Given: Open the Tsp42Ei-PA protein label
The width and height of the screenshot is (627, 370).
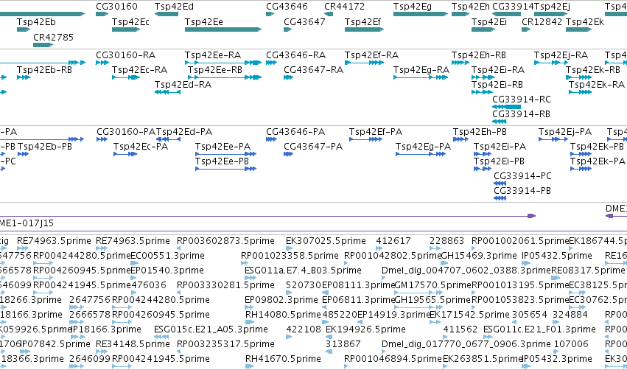Looking at the screenshot, I should pos(500,147).
